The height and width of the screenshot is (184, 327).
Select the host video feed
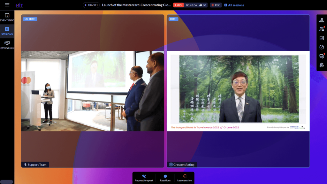point(238,91)
